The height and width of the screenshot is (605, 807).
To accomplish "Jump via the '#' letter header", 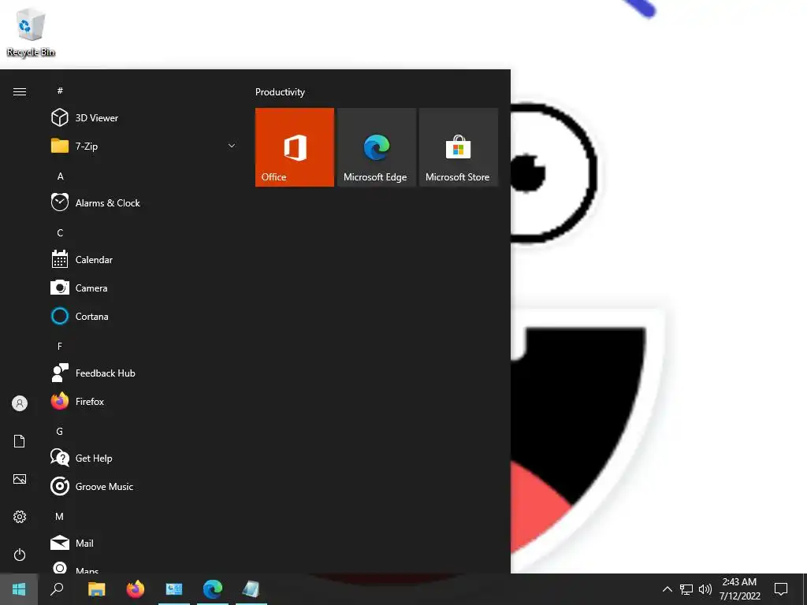I will 60,91.
